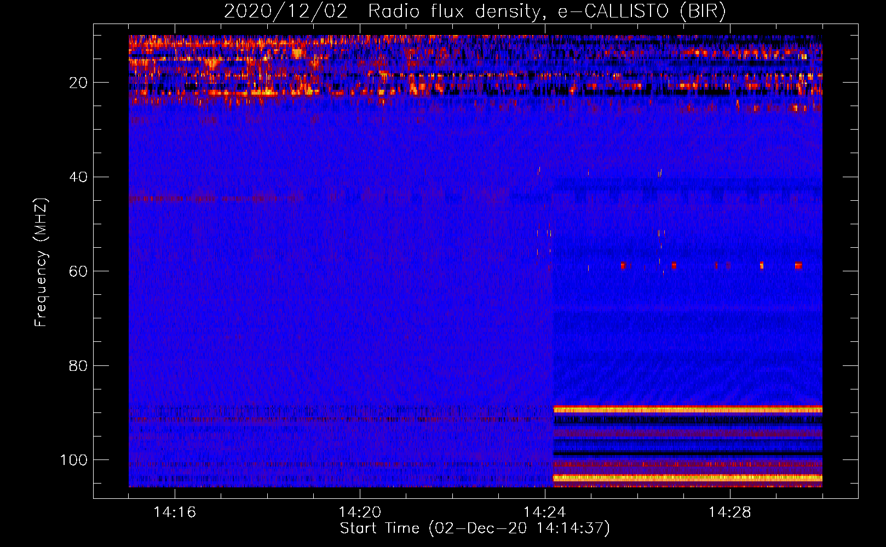Click the 60 MHz frequency tick label
This screenshot has width=886, height=547.
[78, 271]
